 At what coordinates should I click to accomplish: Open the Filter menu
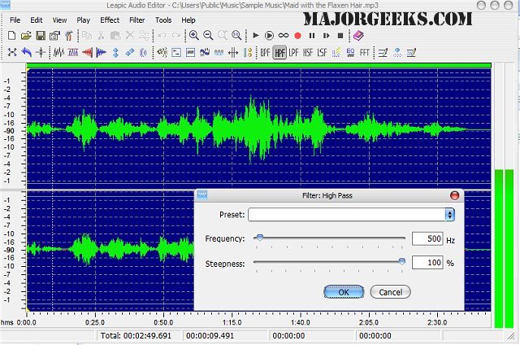(136, 20)
